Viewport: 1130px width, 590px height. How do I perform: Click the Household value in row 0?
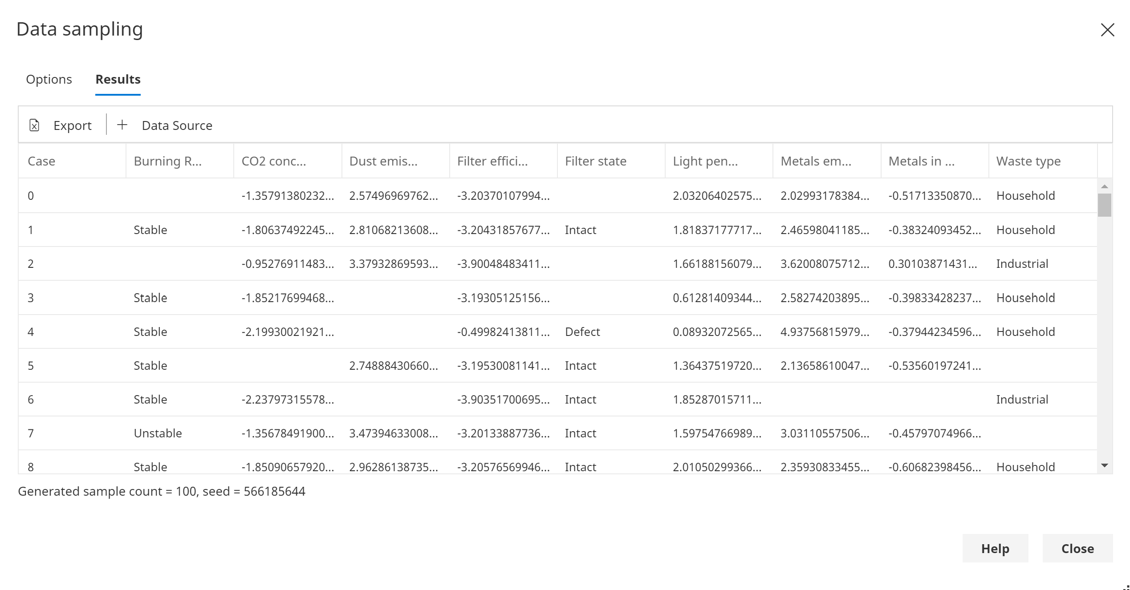coord(1025,195)
